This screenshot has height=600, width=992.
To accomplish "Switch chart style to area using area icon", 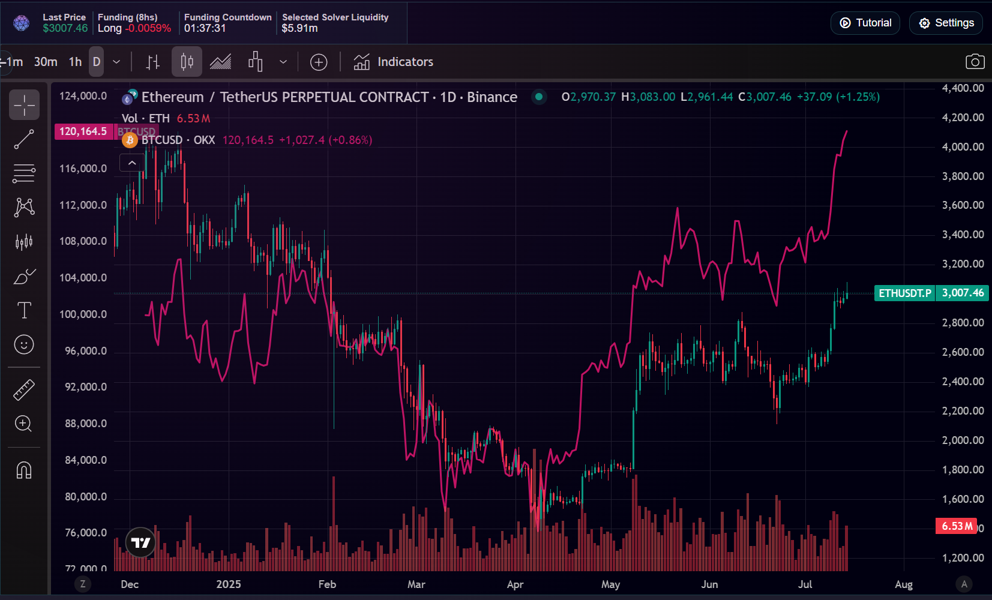I will coord(220,61).
